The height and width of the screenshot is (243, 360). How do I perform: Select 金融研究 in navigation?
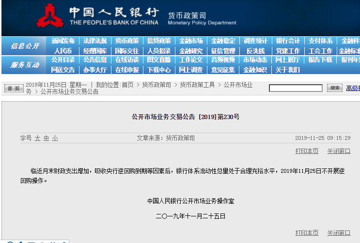(191, 51)
